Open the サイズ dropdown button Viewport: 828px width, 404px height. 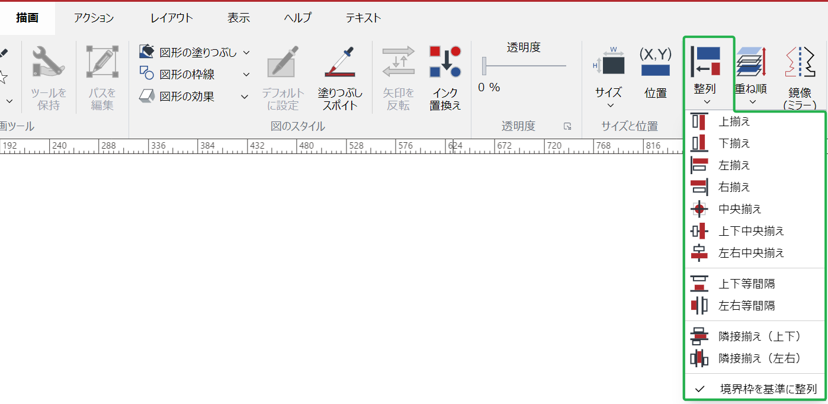[x=609, y=77]
